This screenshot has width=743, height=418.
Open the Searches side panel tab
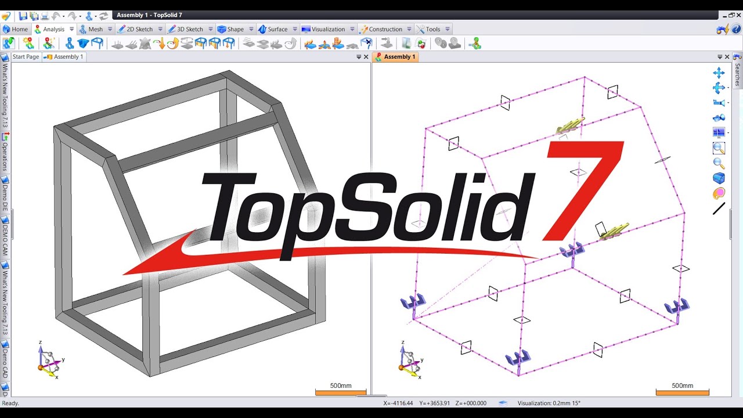click(737, 70)
